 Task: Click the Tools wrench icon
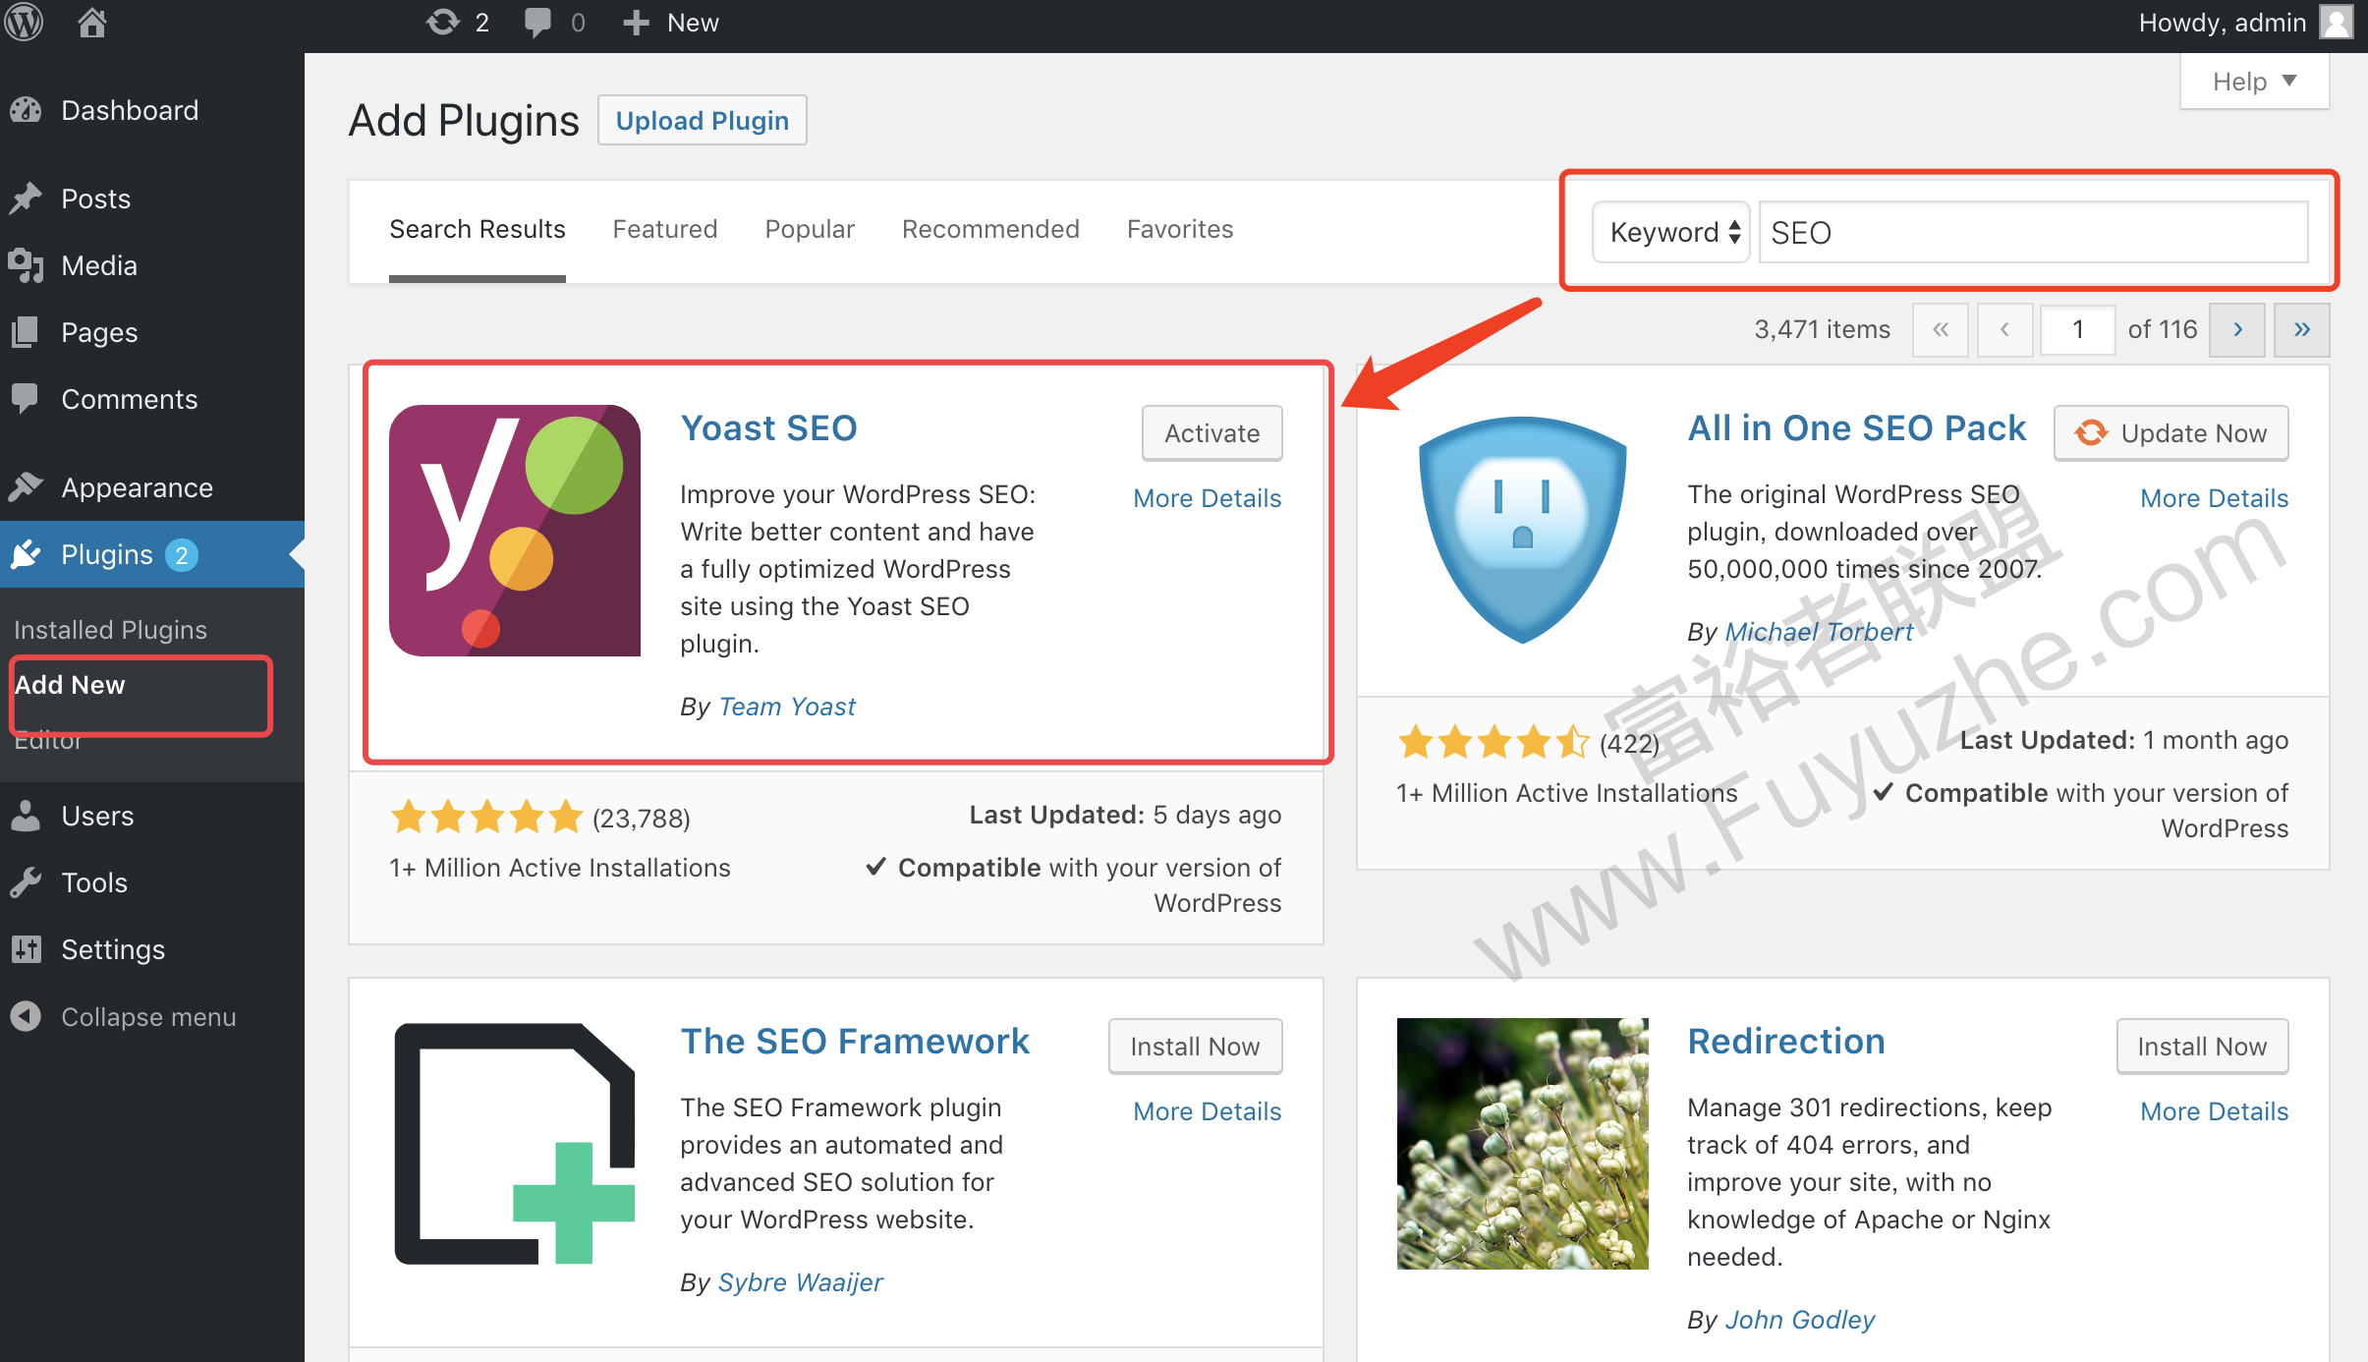click(27, 882)
